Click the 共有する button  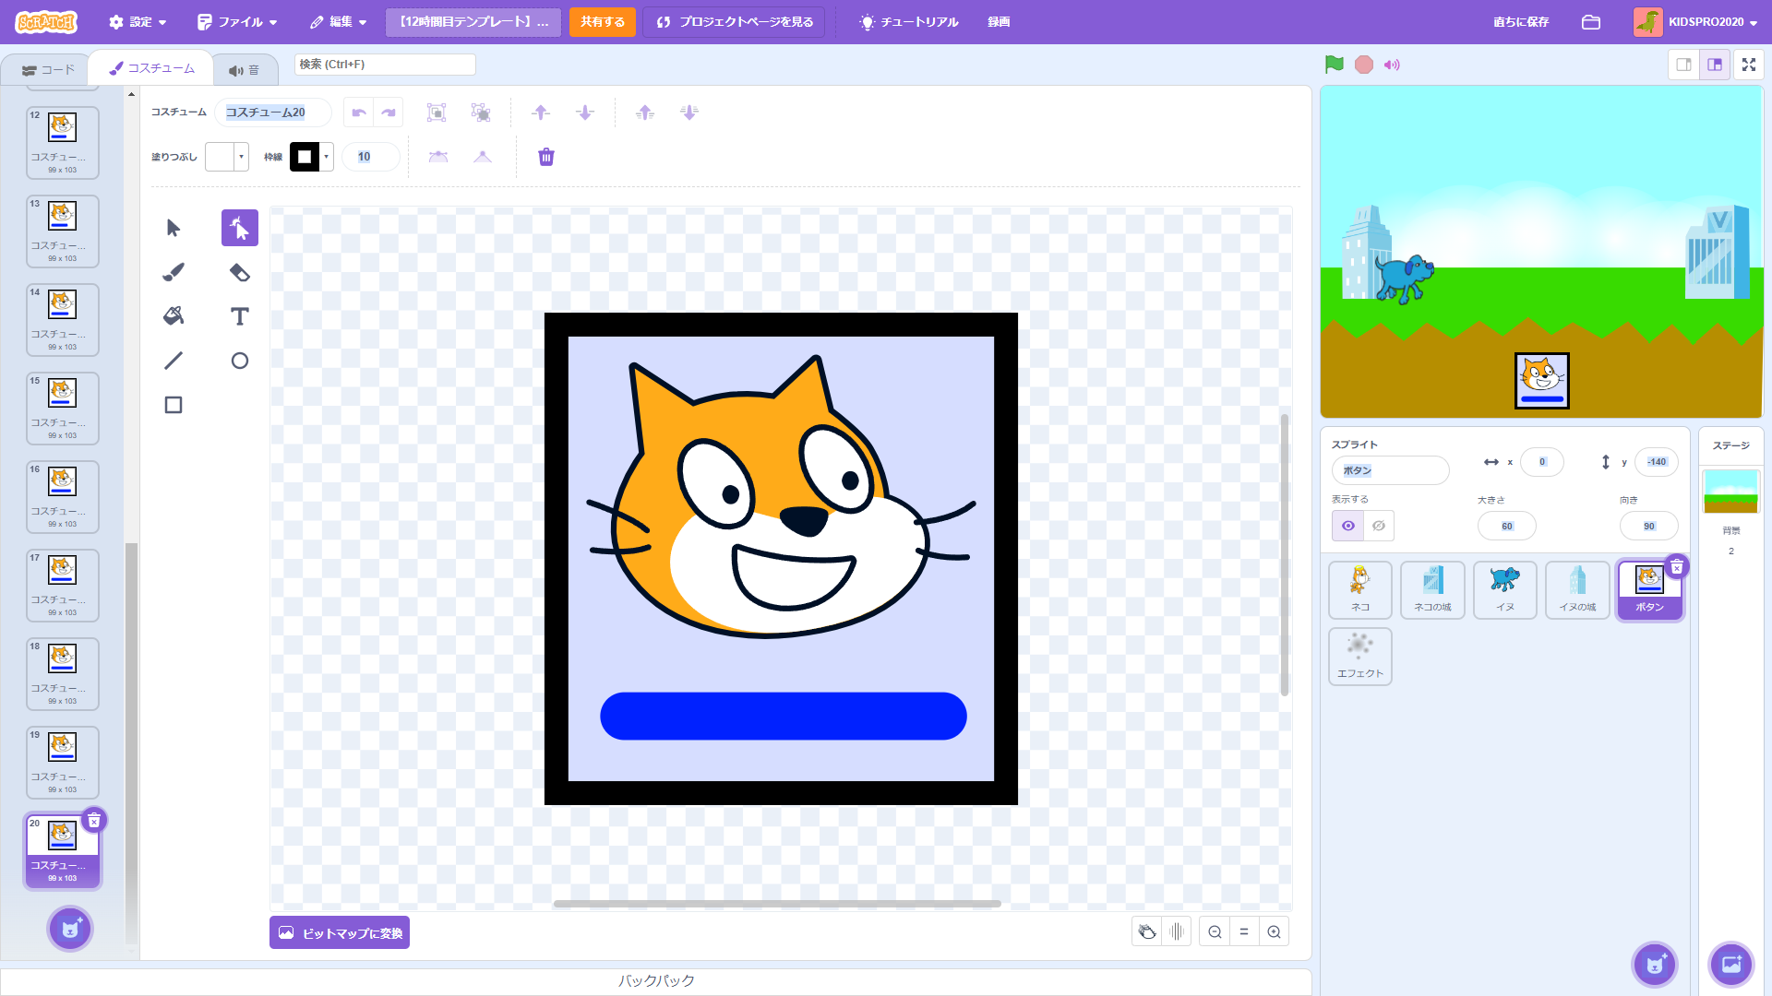[602, 22]
